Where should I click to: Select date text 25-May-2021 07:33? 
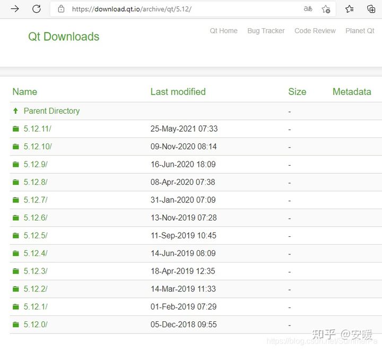coord(184,129)
